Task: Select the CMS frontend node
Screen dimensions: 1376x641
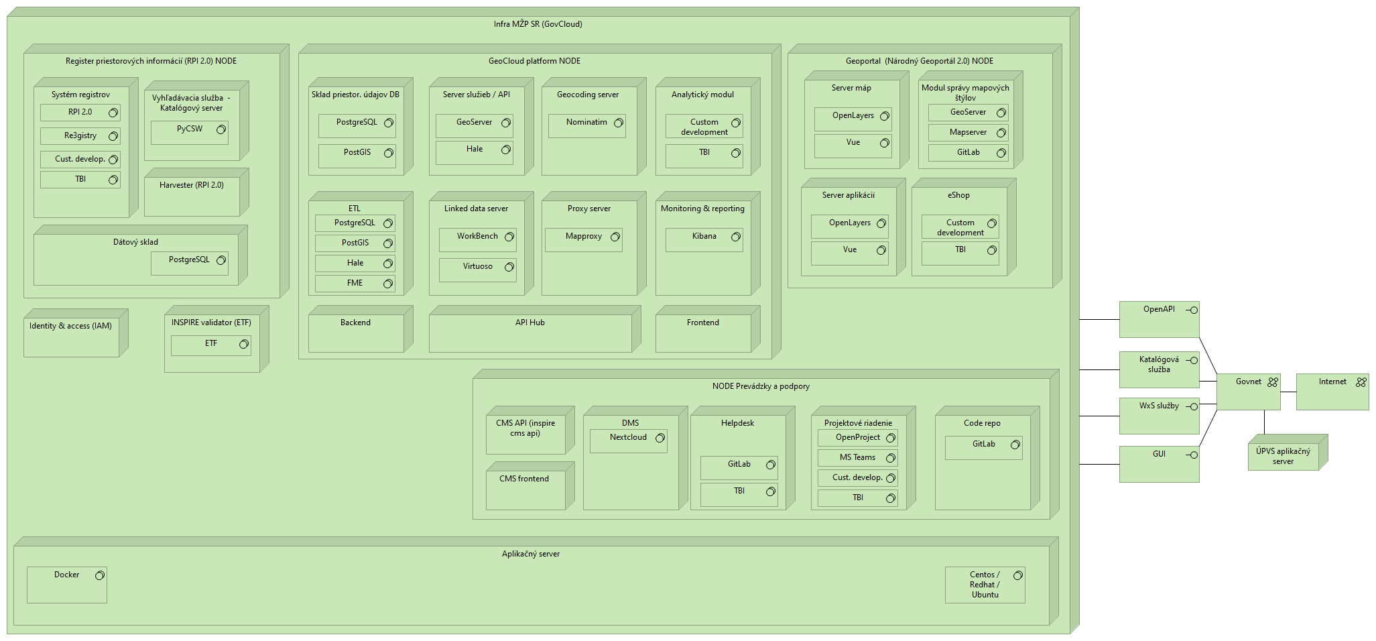Action: click(530, 485)
